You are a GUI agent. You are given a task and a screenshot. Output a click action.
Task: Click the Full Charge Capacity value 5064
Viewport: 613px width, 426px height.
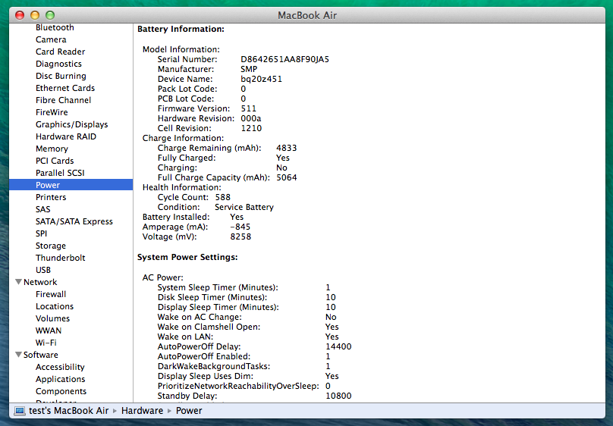[x=287, y=177]
